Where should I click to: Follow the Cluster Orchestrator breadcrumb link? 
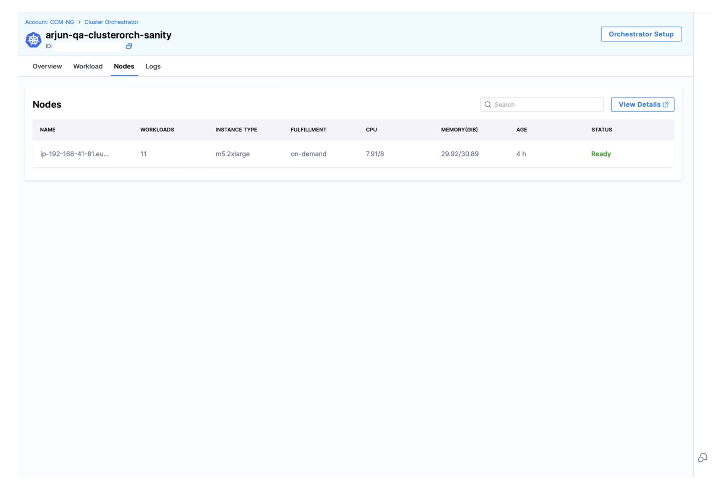click(111, 22)
